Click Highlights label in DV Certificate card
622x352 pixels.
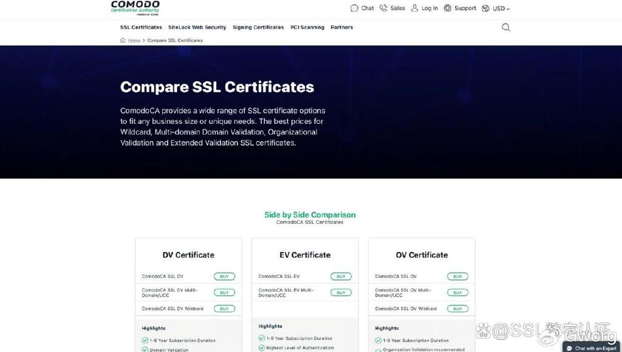click(x=154, y=328)
